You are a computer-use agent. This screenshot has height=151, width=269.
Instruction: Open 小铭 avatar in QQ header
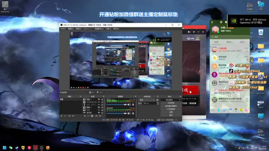[x=215, y=29]
